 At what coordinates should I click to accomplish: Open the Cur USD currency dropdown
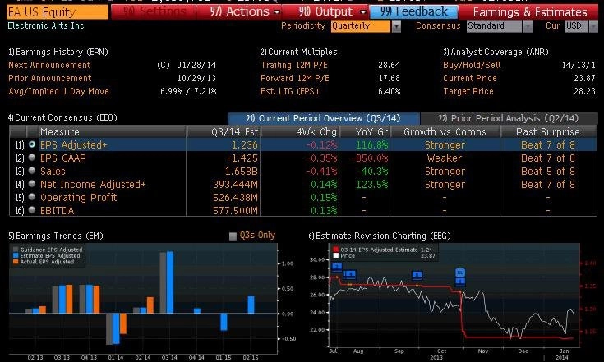(577, 25)
